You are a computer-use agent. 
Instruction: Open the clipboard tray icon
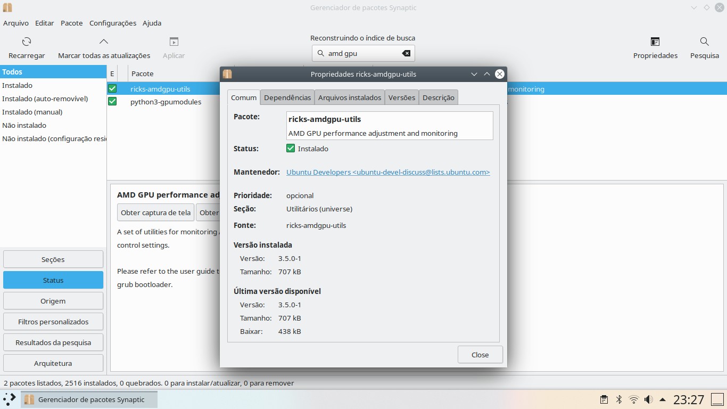[604, 399]
